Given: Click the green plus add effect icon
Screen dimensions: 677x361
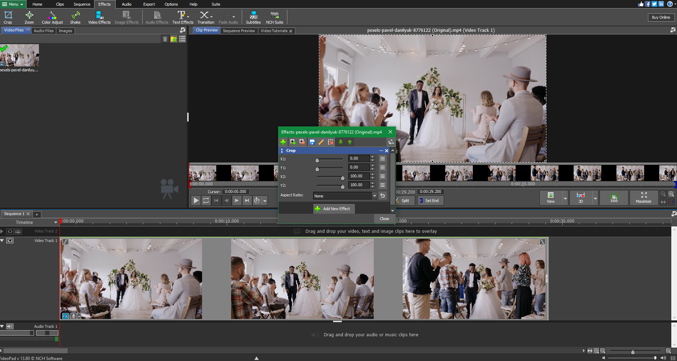Looking at the screenshot, I should coord(283,142).
